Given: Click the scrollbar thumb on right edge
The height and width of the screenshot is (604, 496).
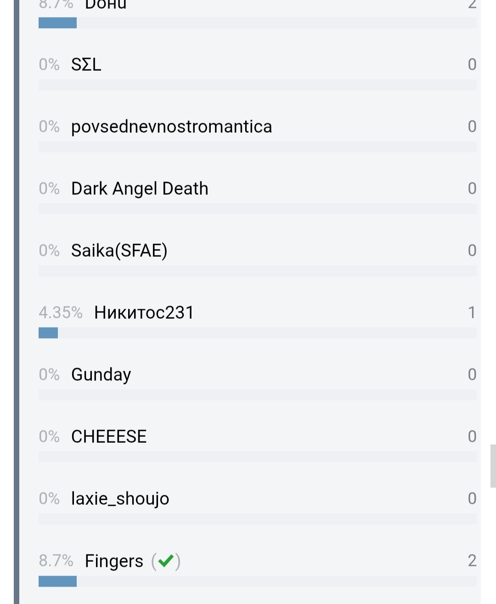Looking at the screenshot, I should (493, 465).
